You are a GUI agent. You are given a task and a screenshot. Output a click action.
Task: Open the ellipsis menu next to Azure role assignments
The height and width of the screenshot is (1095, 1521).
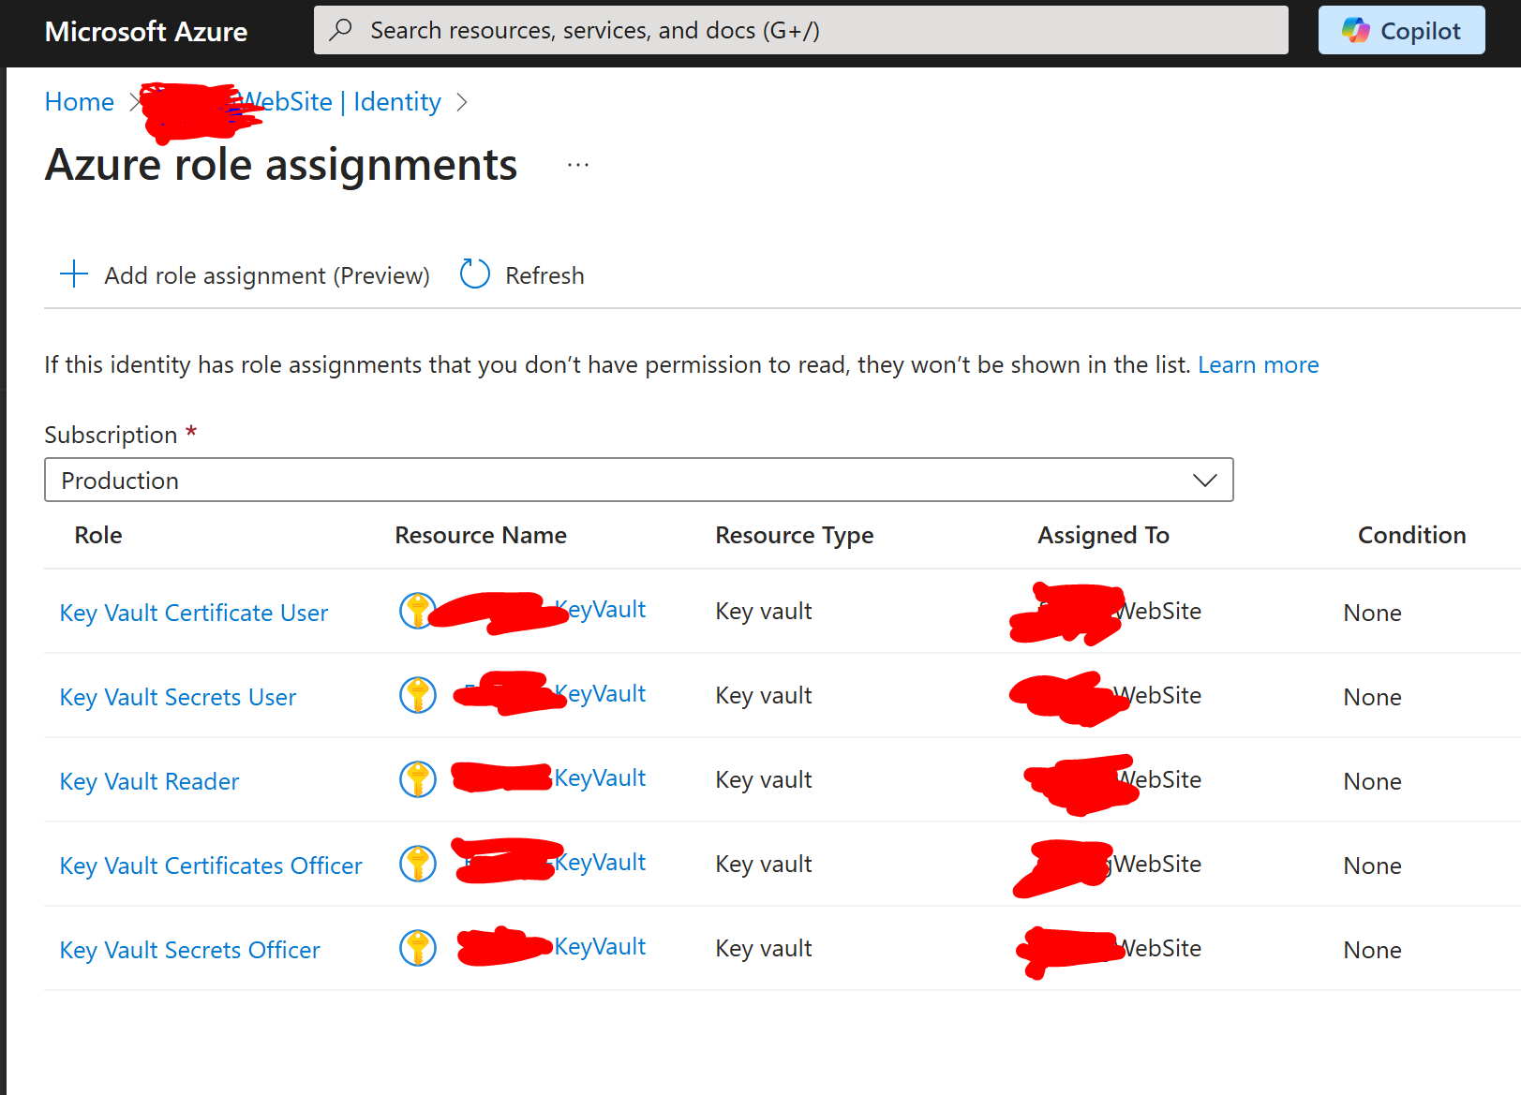(577, 164)
